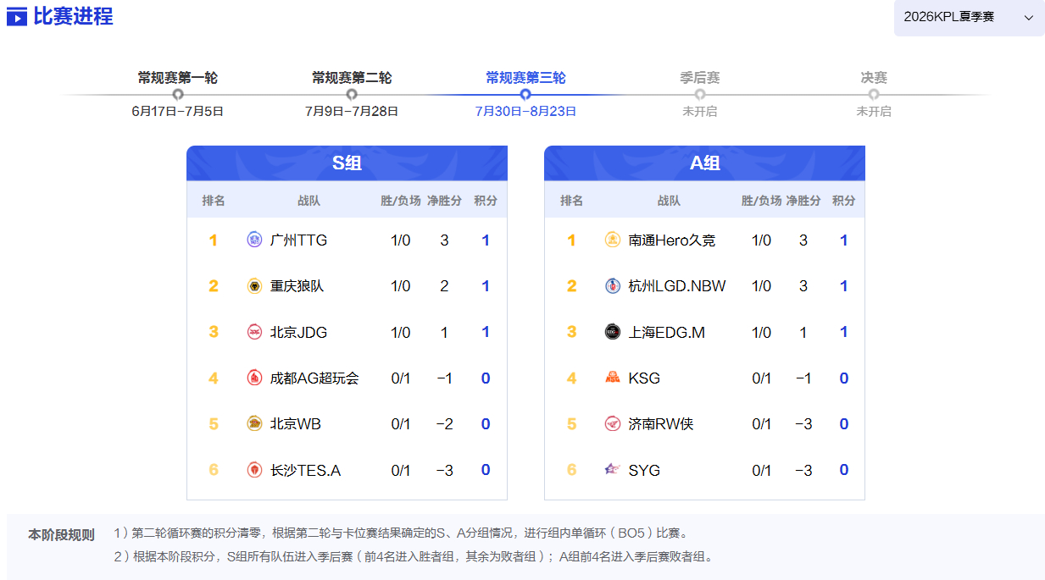The image size is (1045, 580).
Task: Click the 比赛进程 page title
Action: (74, 16)
